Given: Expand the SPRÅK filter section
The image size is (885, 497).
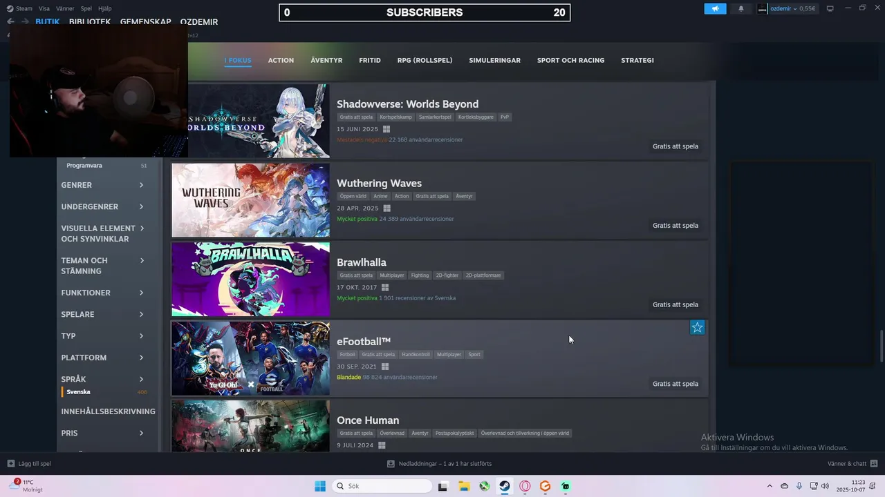Looking at the screenshot, I should (x=103, y=379).
